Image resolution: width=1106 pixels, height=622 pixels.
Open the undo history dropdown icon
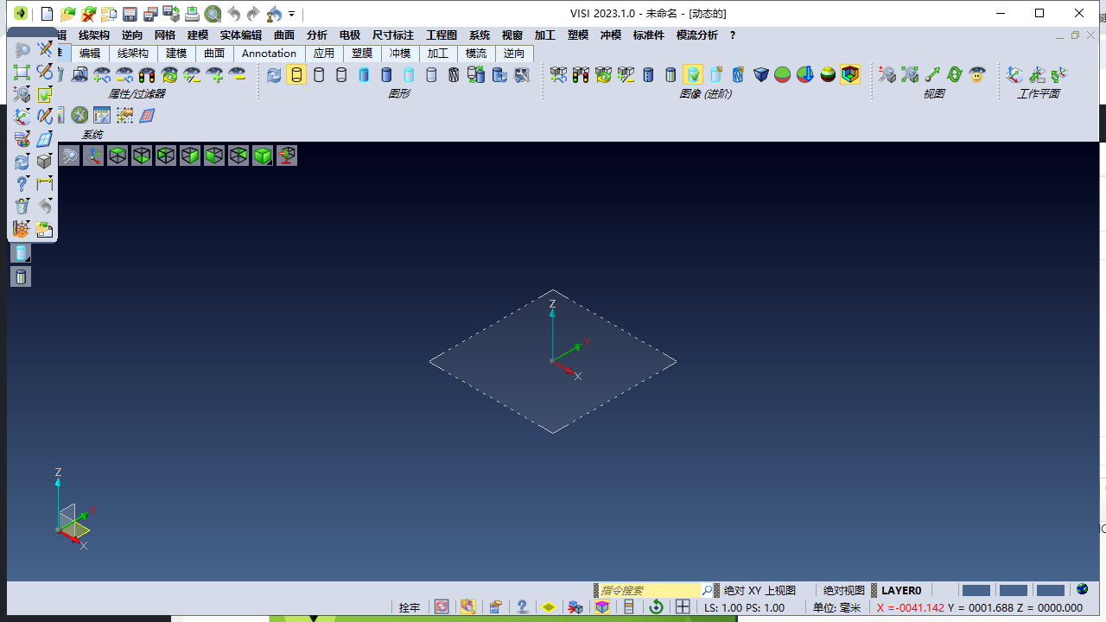click(274, 14)
